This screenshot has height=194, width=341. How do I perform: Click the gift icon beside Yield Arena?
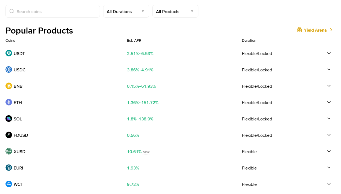click(299, 30)
